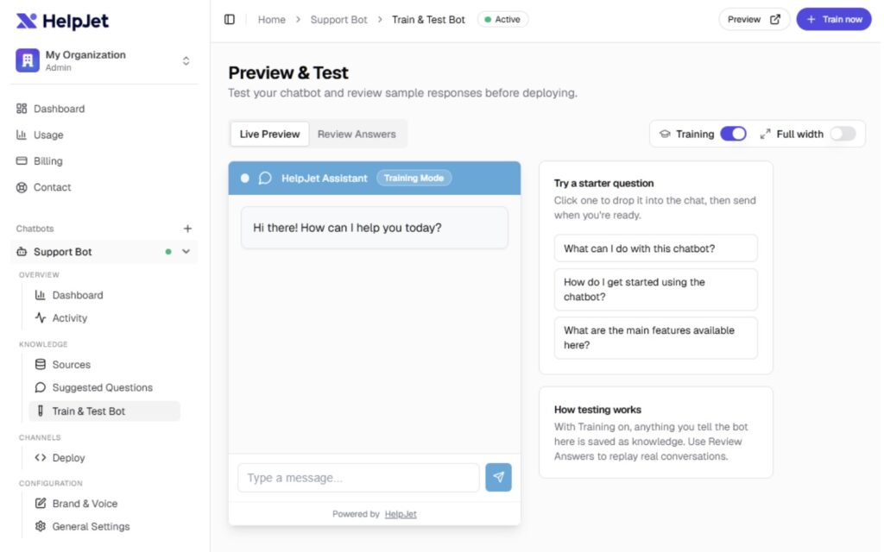Click the General Settings gear icon
Viewport: 884px width, 552px height.
[40, 527]
